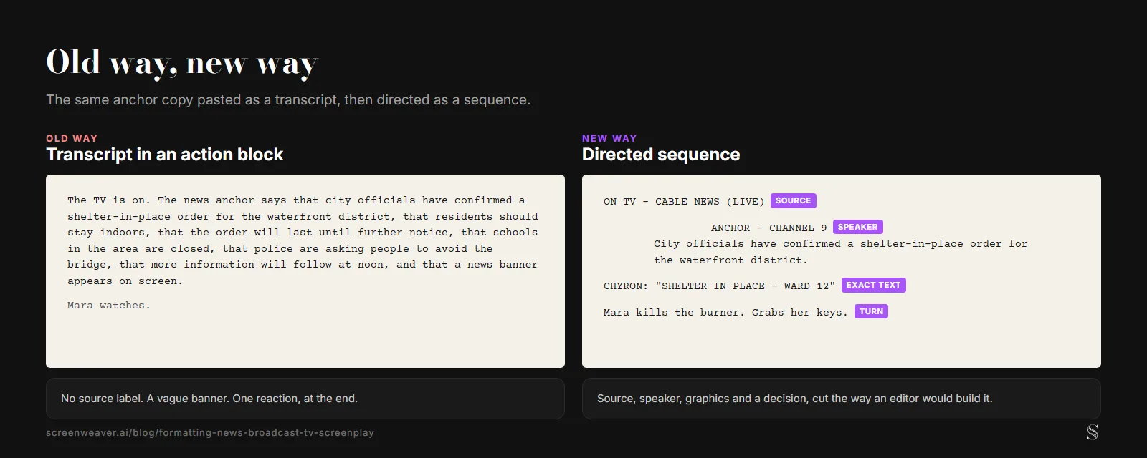This screenshot has width=1147, height=458.
Task: Click the 'City officials have confirmed' dialogue
Action: point(841,252)
